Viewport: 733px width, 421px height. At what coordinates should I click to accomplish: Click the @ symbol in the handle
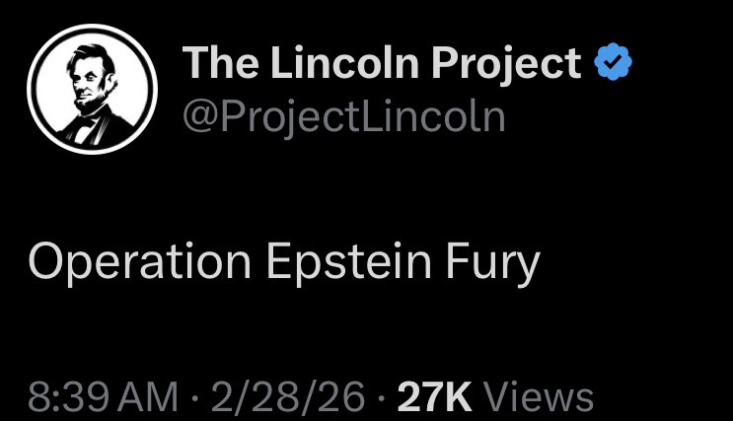(x=198, y=118)
